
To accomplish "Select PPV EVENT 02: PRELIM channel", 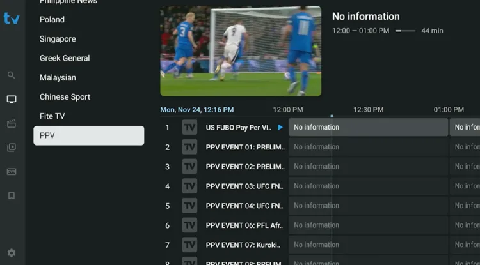I will coord(245,167).
